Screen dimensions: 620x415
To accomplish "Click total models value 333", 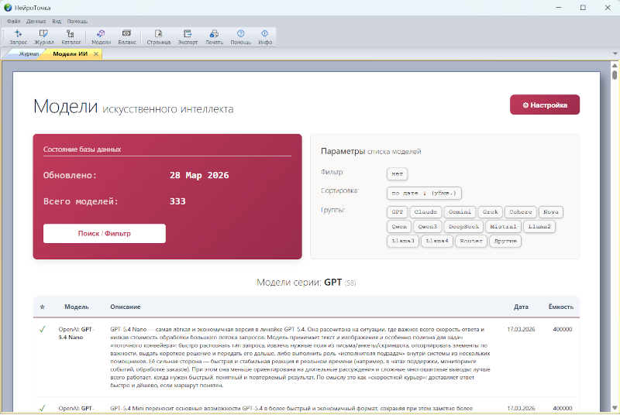I will 177,201.
